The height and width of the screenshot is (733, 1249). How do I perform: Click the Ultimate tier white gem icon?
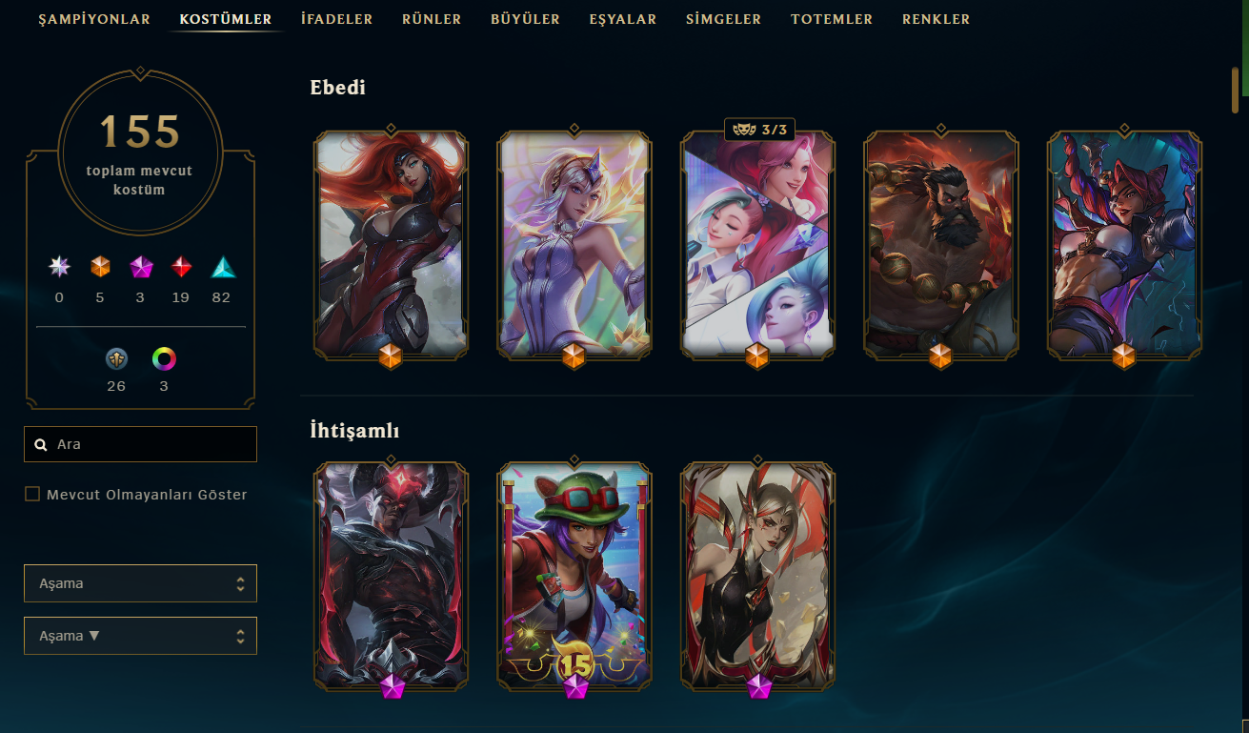tap(59, 267)
